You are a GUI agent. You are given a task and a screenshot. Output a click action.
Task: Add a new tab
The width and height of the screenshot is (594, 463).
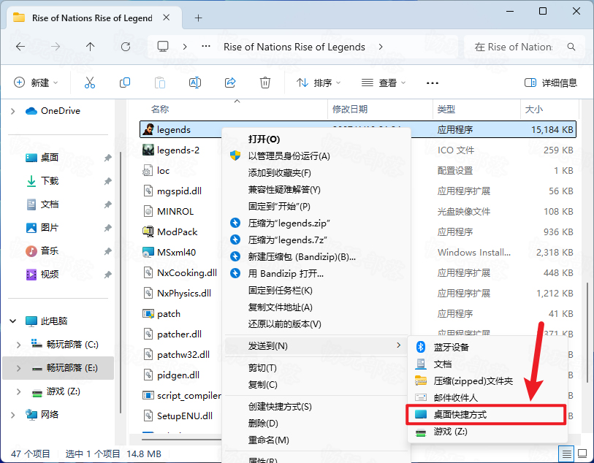pyautogui.click(x=198, y=18)
